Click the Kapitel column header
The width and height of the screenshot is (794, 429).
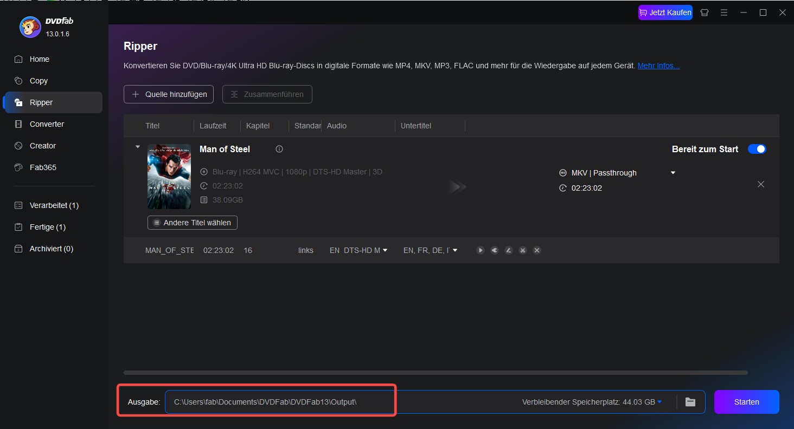click(258, 126)
